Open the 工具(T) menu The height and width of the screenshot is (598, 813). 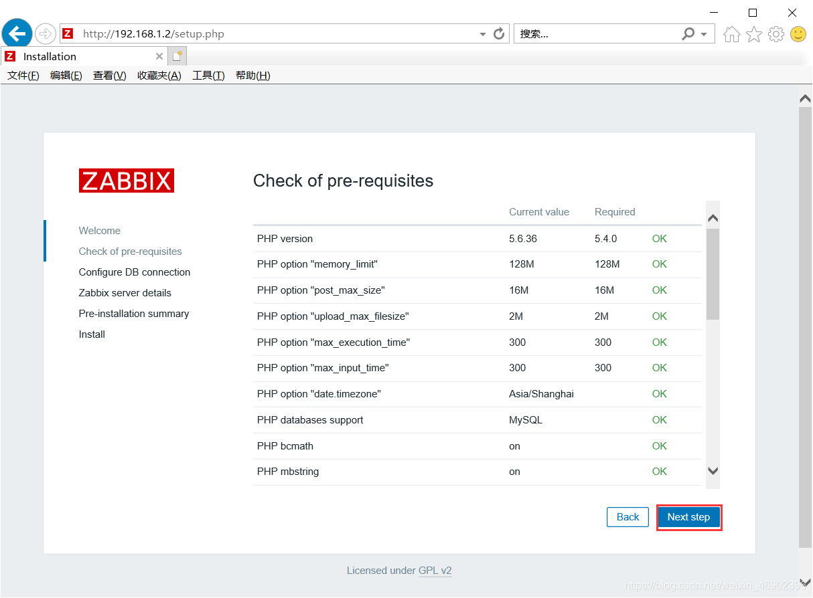(x=208, y=76)
